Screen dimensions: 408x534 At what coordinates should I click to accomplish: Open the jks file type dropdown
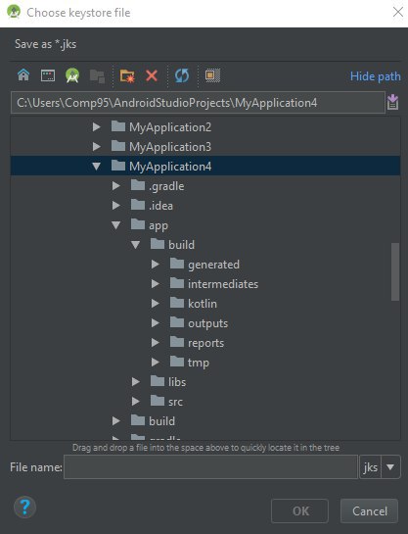(x=390, y=467)
